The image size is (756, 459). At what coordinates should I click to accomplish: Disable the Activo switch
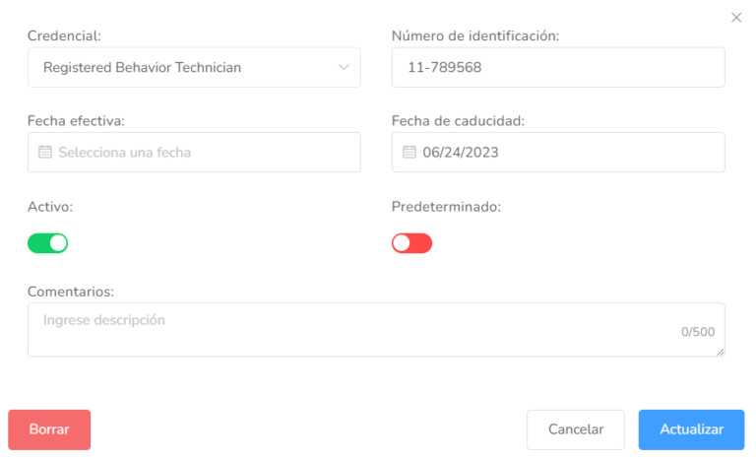pyautogui.click(x=47, y=242)
